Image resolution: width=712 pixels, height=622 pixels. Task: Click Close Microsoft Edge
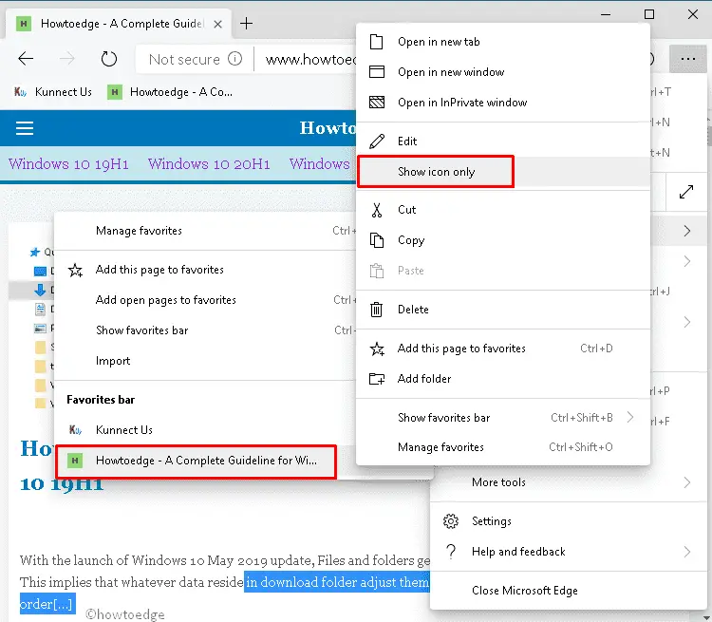pyautogui.click(x=568, y=591)
